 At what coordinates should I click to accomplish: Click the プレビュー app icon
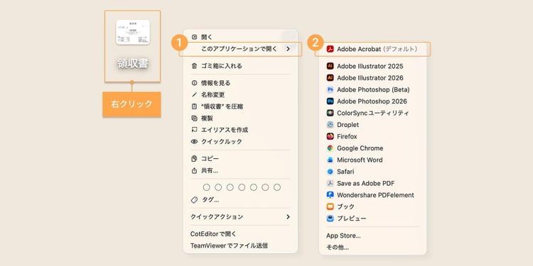click(x=330, y=218)
